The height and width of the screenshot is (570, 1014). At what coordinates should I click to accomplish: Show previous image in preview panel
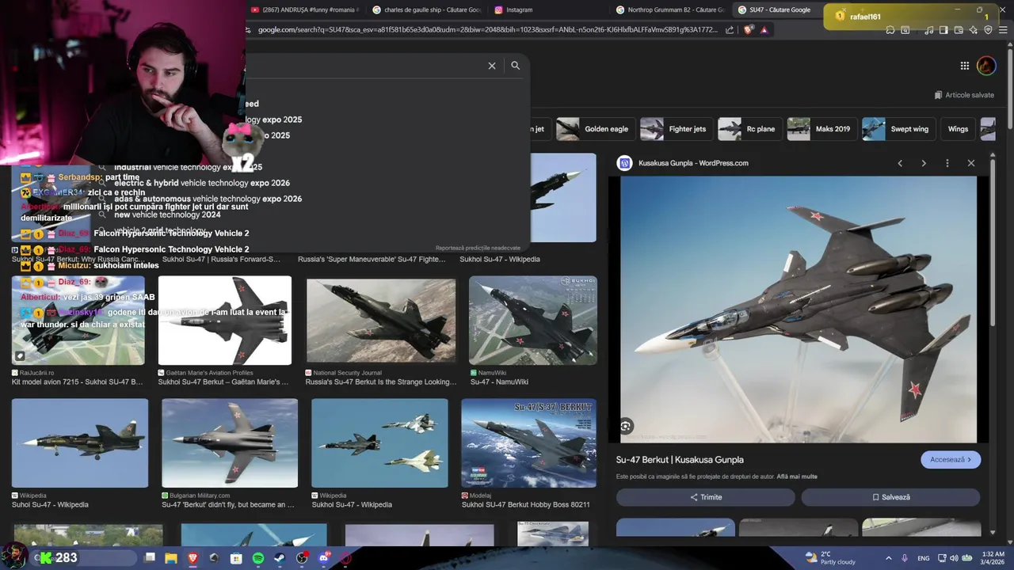(900, 163)
